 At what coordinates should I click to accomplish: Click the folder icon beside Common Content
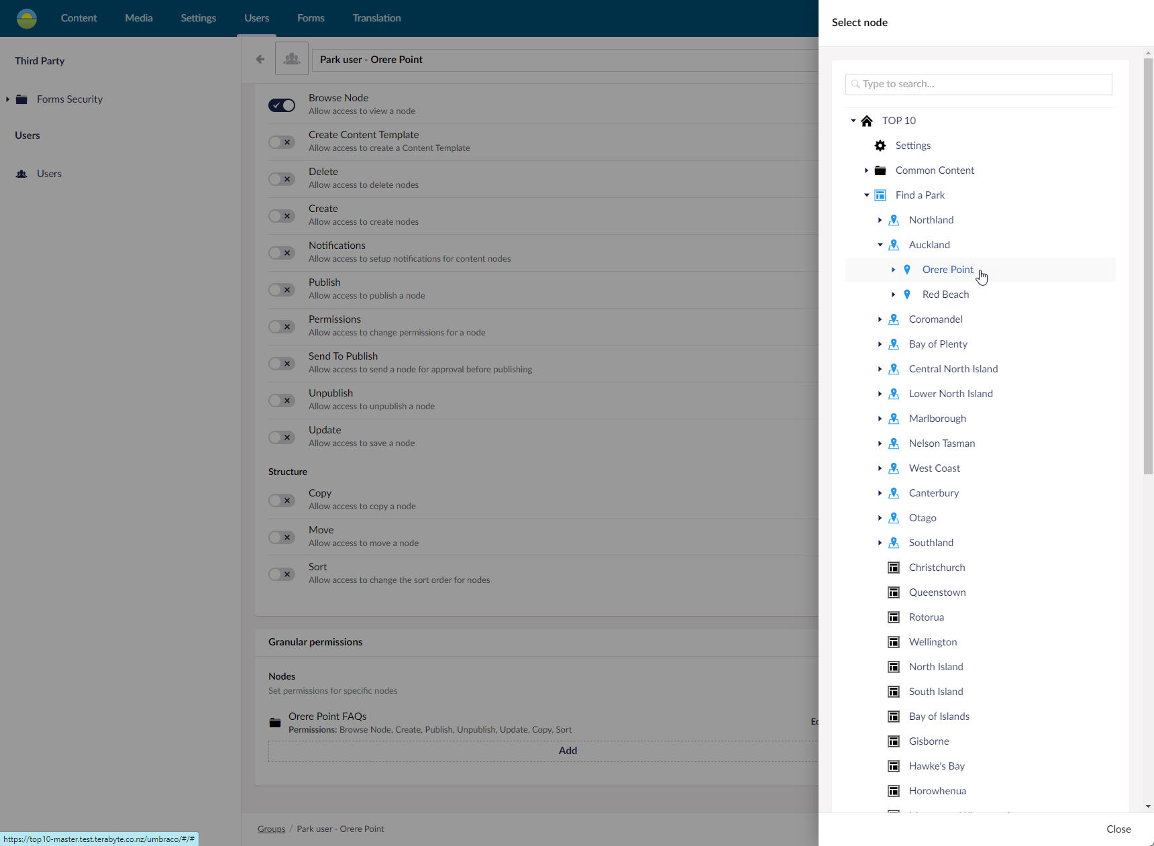880,170
